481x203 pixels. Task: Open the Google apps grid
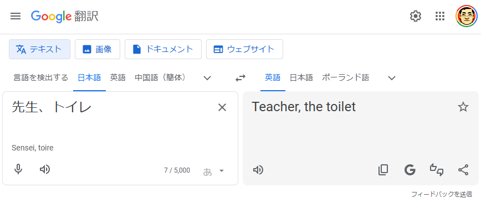pyautogui.click(x=440, y=16)
